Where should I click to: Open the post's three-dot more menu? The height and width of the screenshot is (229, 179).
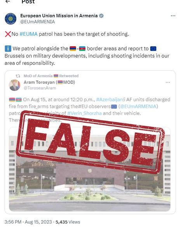point(173,16)
